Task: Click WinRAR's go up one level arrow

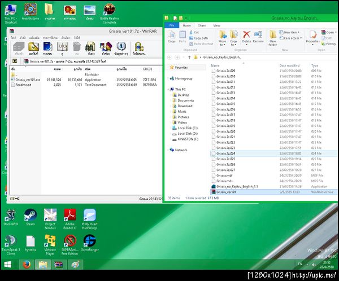Action: [15, 62]
